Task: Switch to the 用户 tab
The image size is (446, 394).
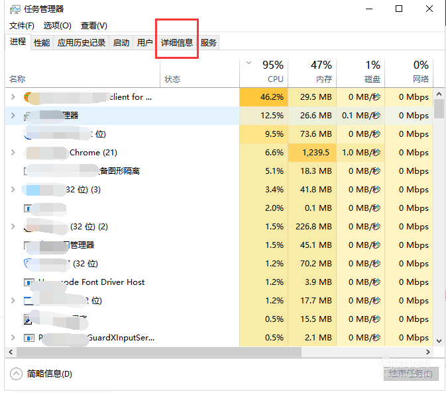Action: (x=144, y=43)
